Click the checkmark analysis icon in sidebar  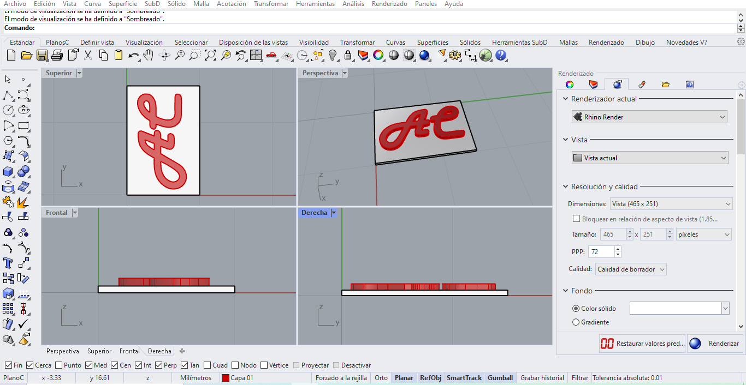tap(23, 324)
